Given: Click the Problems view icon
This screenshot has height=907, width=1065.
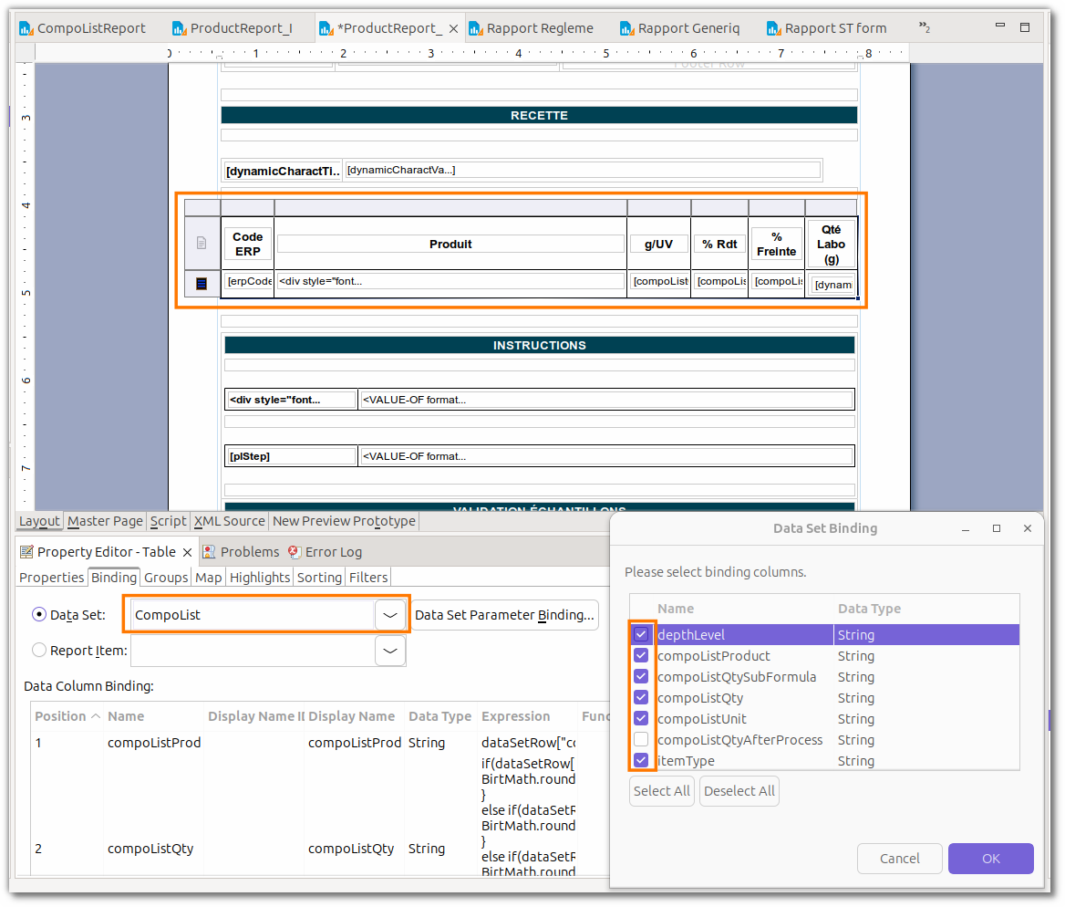Looking at the screenshot, I should 209,552.
